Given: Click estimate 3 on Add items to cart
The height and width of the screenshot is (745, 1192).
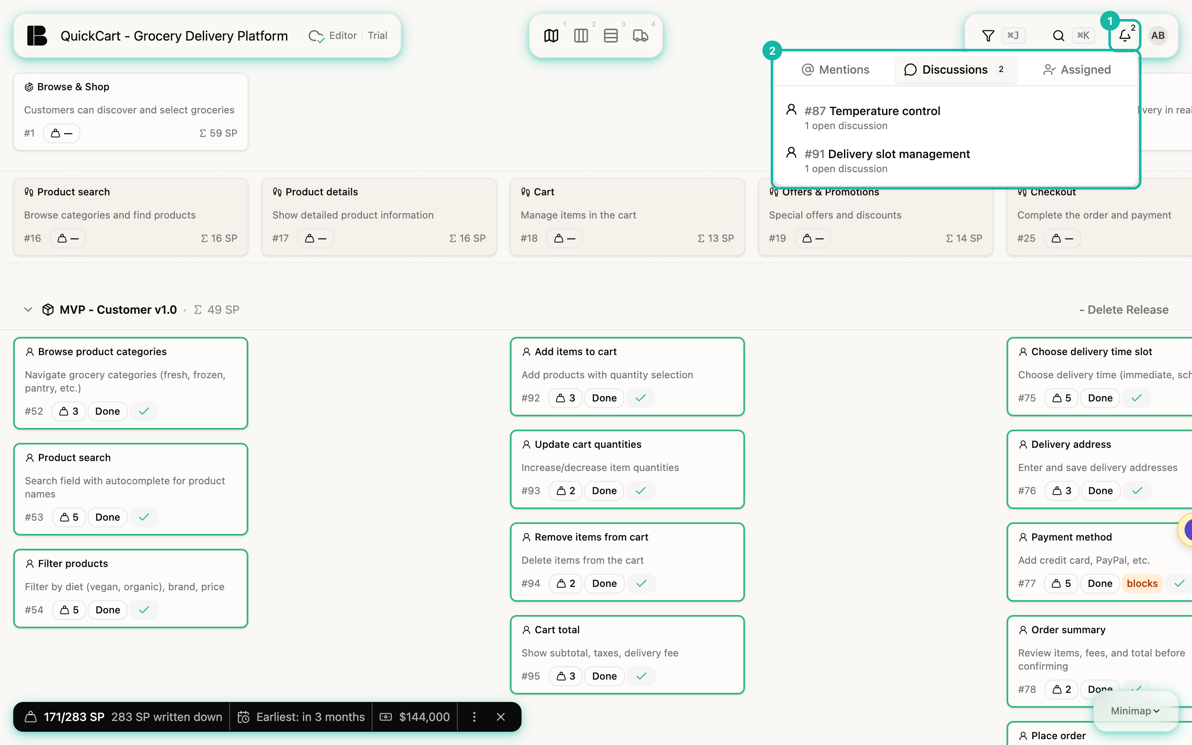Looking at the screenshot, I should (565, 398).
